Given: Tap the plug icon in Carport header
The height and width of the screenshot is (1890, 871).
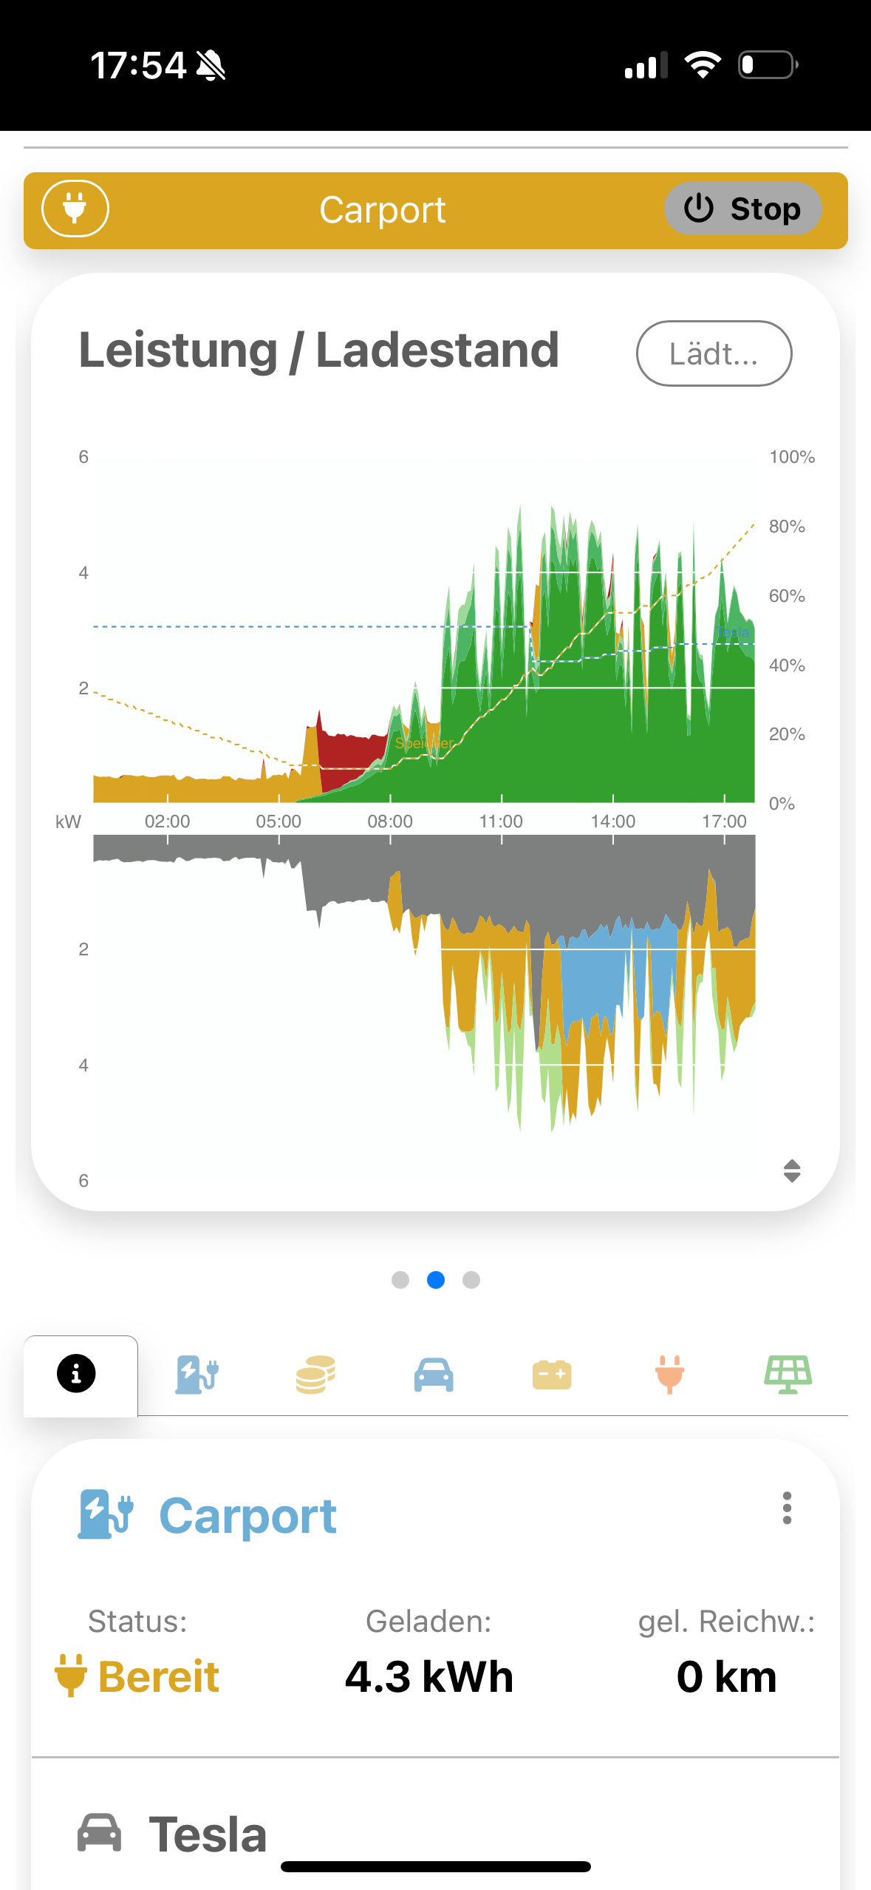Looking at the screenshot, I should click(75, 209).
